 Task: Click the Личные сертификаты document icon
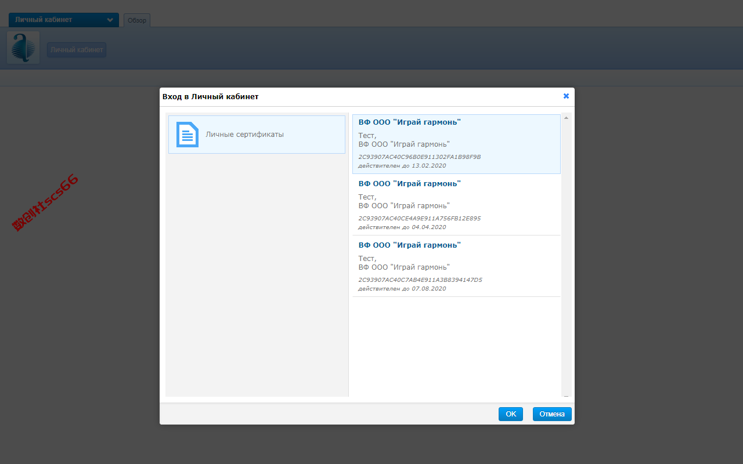[187, 135]
